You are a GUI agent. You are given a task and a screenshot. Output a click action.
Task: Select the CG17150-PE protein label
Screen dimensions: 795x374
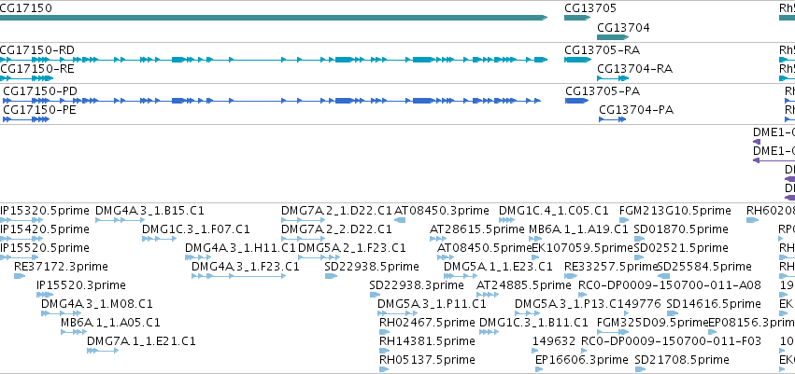tap(39, 110)
